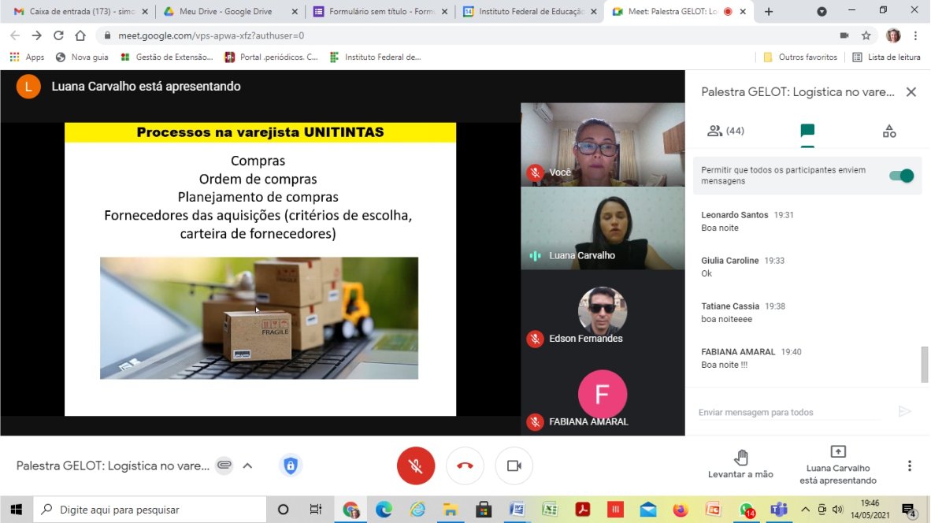Image resolution: width=931 pixels, height=523 pixels.
Task: Switch to the Meu Drive - Google Drive tab
Action: [224, 12]
